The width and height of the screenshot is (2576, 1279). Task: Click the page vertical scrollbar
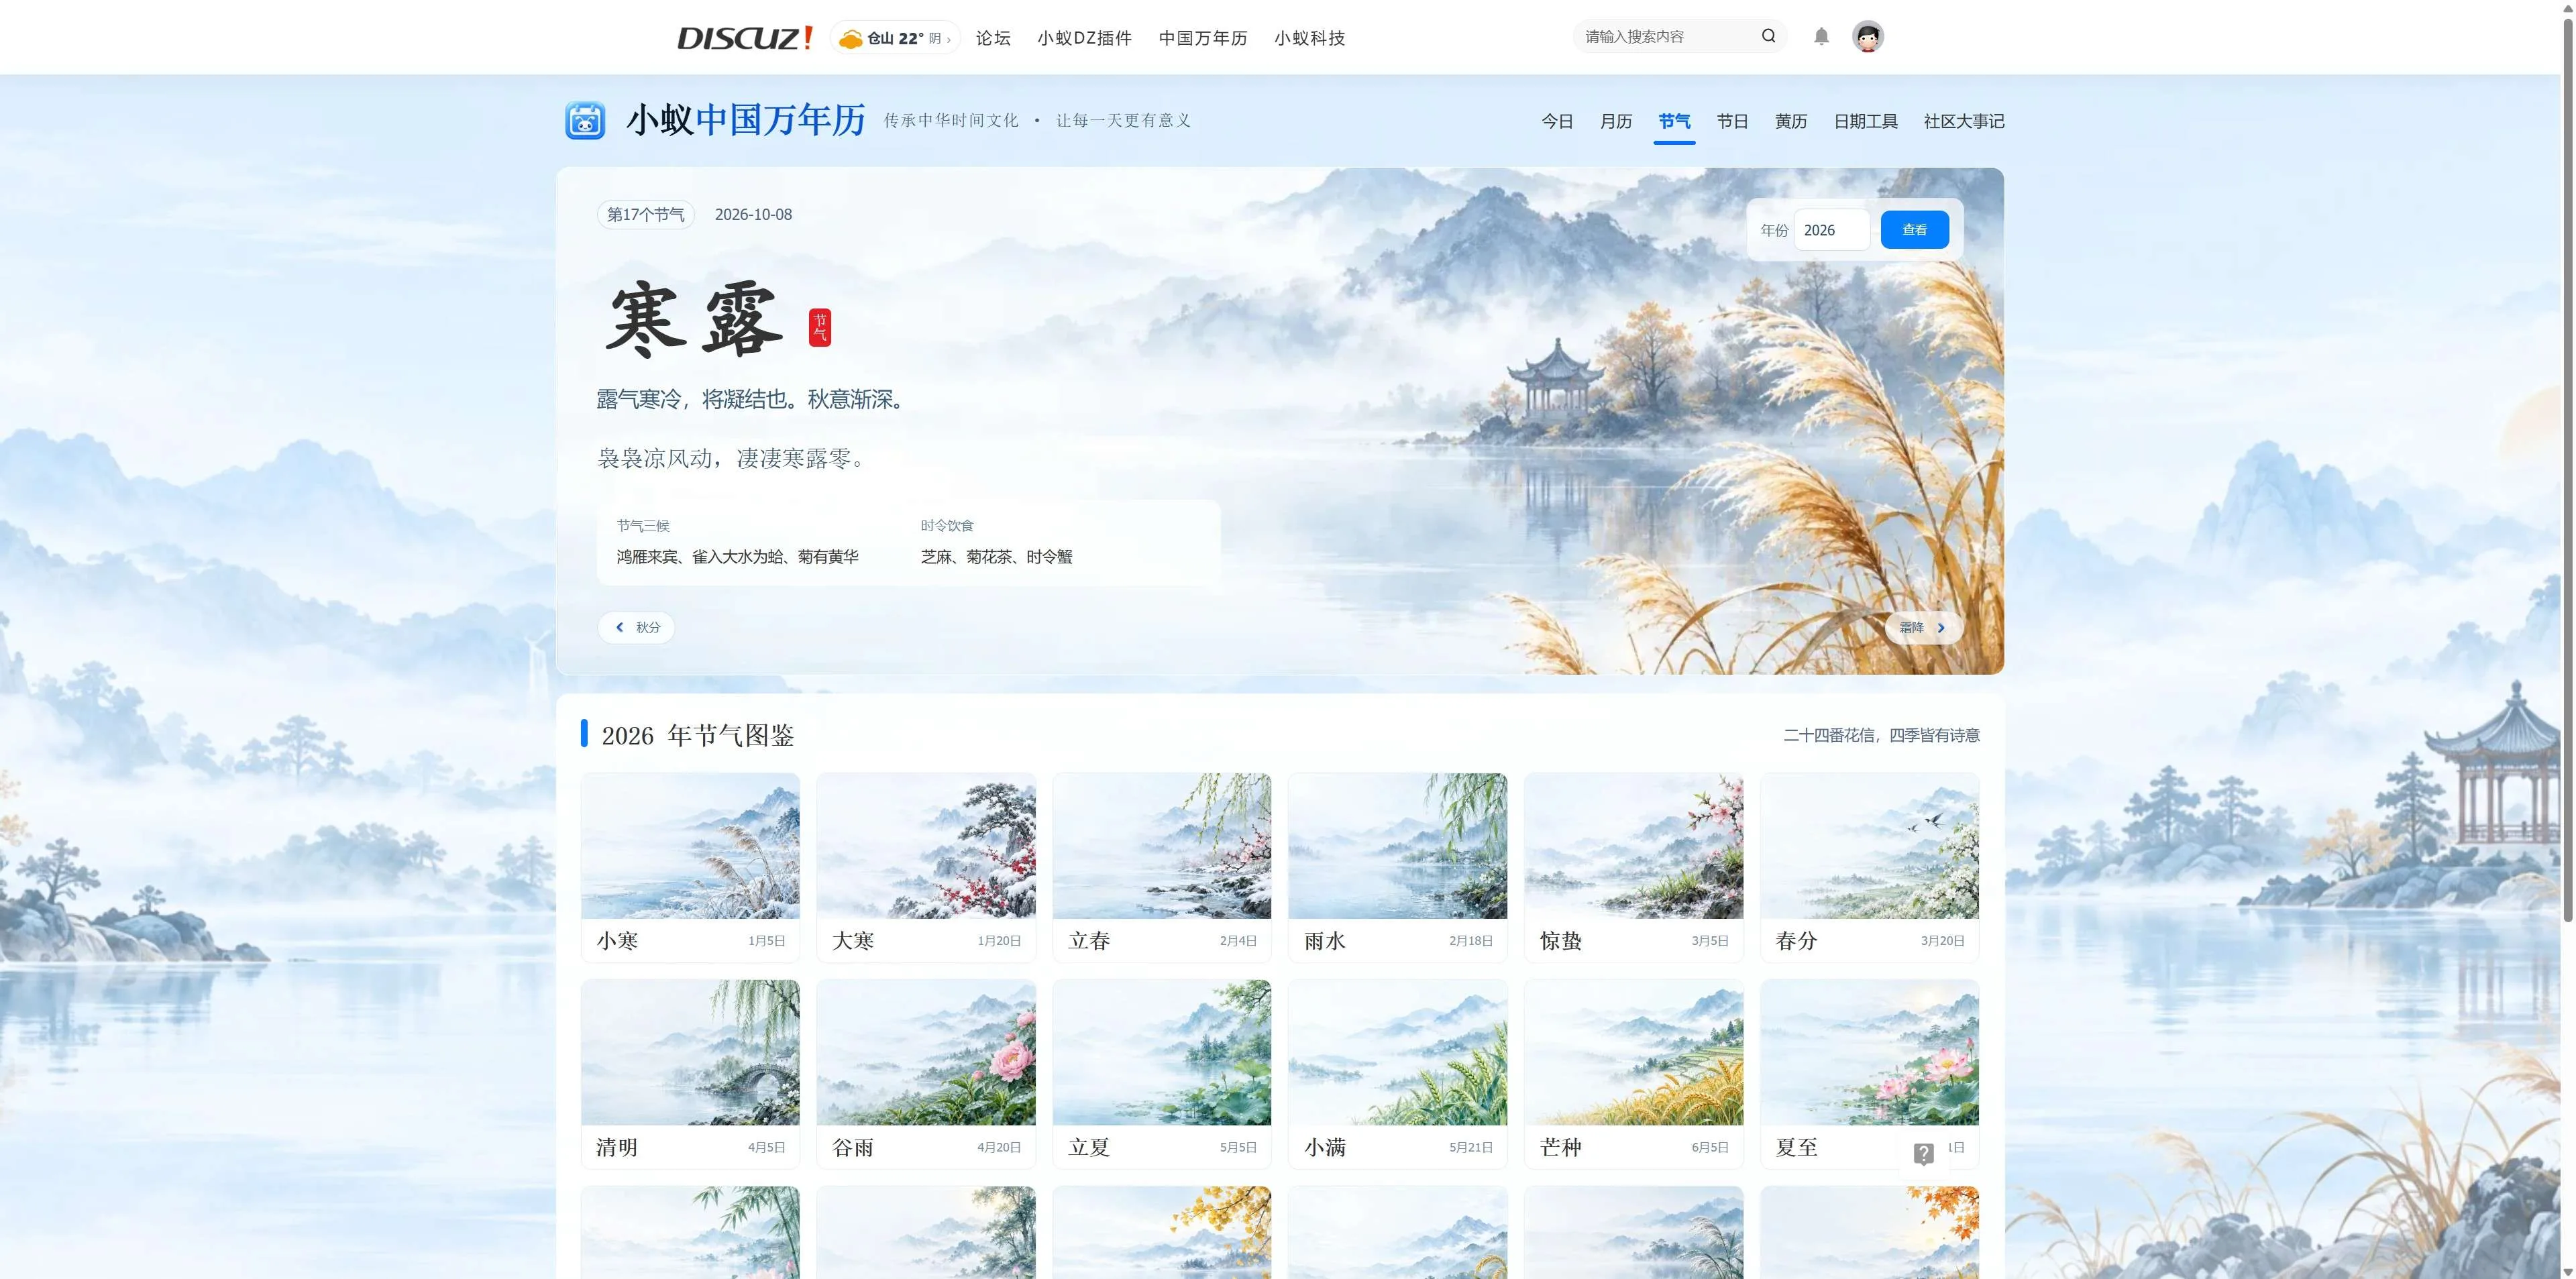pos(2568,470)
